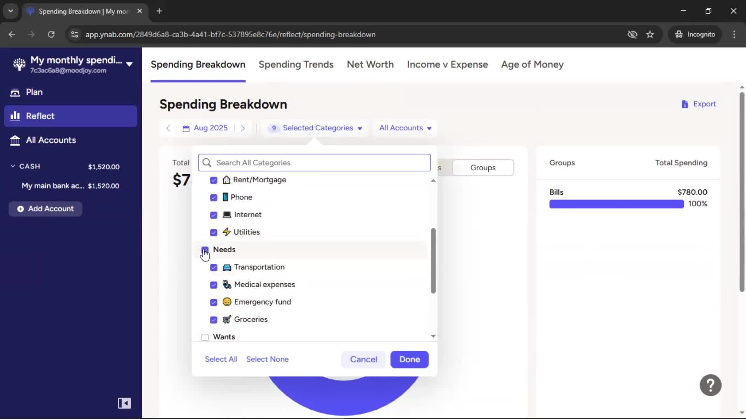
Task: Click the Internet laptop icon
Action: (x=227, y=215)
